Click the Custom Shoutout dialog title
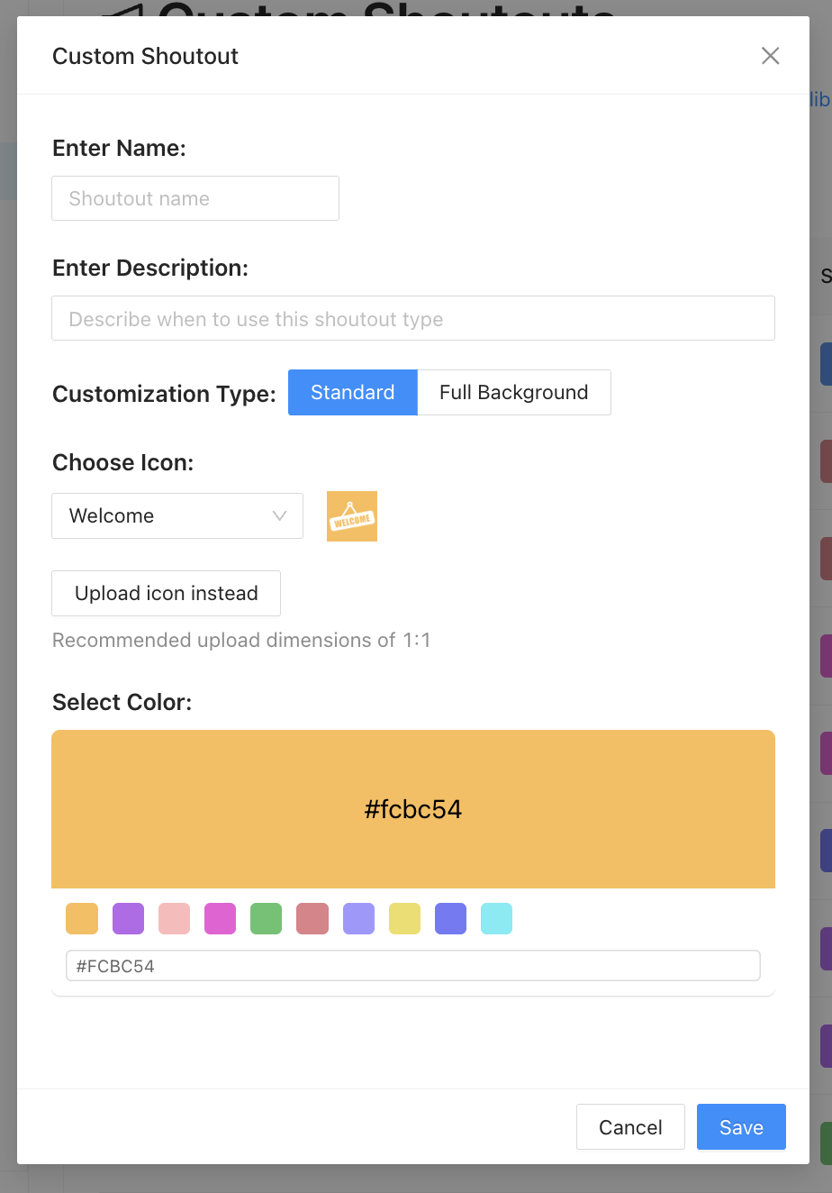Screen dimensions: 832x1193 coord(145,56)
